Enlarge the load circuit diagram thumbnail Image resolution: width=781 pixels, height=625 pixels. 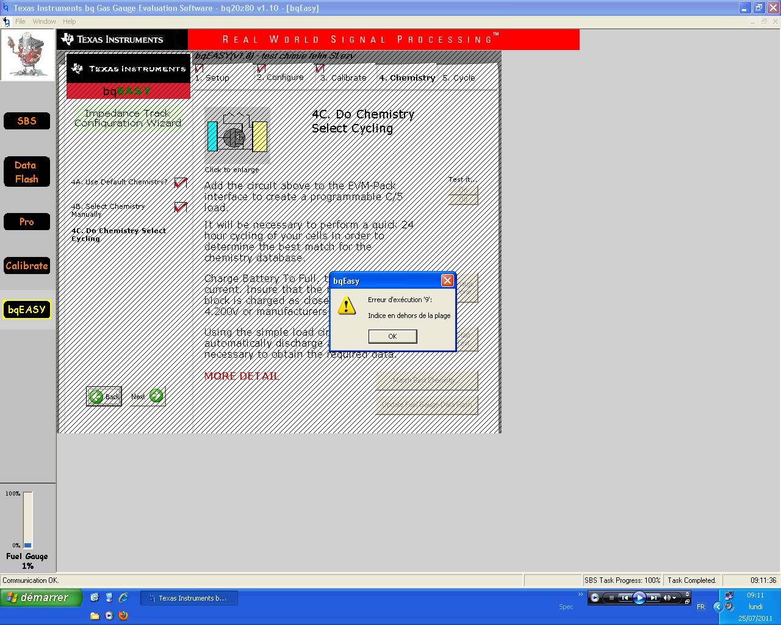coord(237,136)
